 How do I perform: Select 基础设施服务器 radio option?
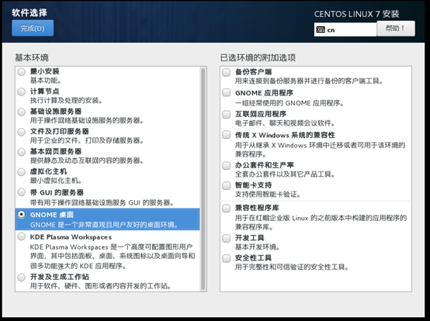[22, 112]
